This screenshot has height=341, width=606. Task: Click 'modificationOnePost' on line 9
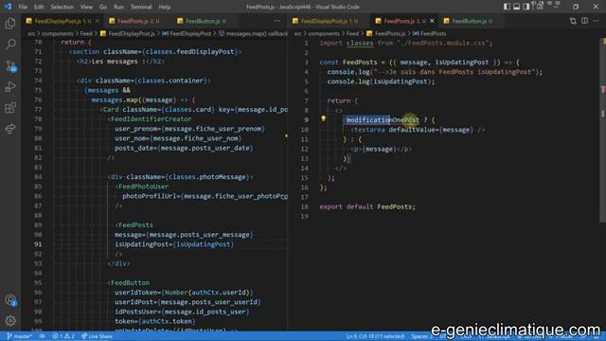click(383, 120)
